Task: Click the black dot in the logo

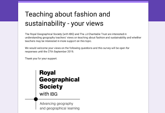Action: [x=36, y=99]
